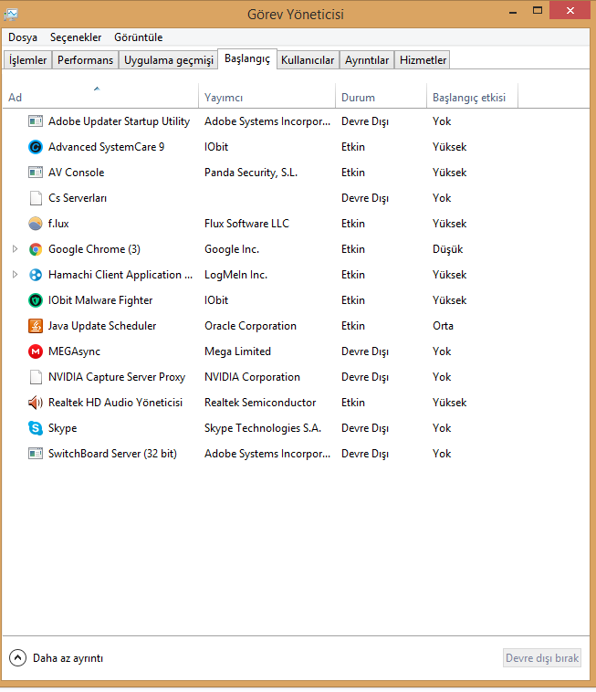Screen dimensions: 596x692
Task: Switch to the Ayrıntılar tab
Action: click(x=367, y=60)
